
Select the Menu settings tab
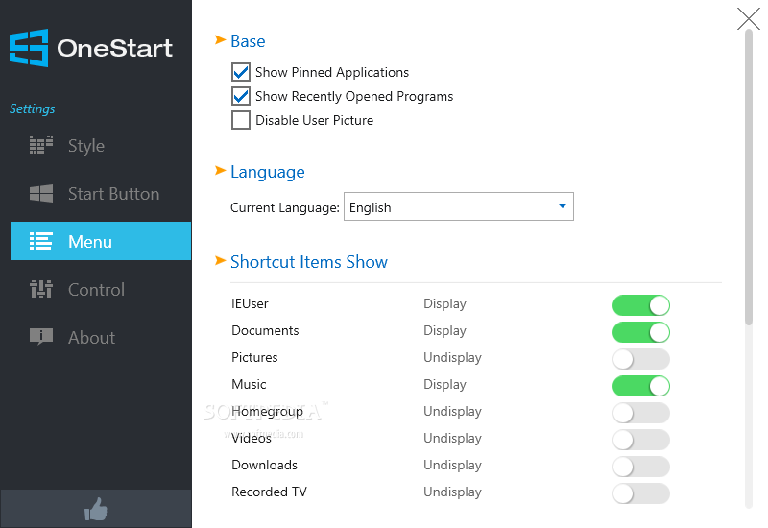coord(101,241)
